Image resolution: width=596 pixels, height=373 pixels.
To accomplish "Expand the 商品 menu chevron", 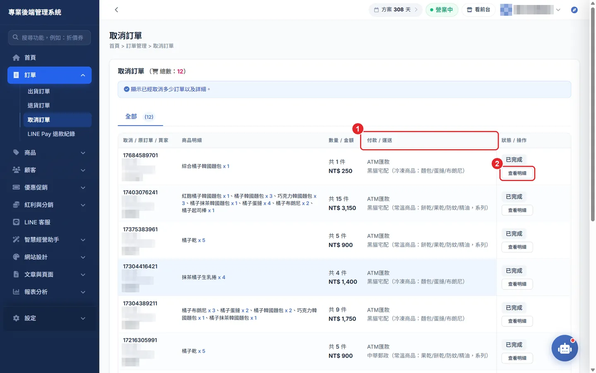I will (83, 153).
